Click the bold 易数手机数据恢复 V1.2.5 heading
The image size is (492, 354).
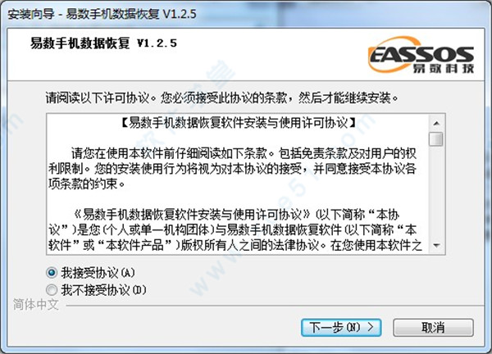point(103,43)
